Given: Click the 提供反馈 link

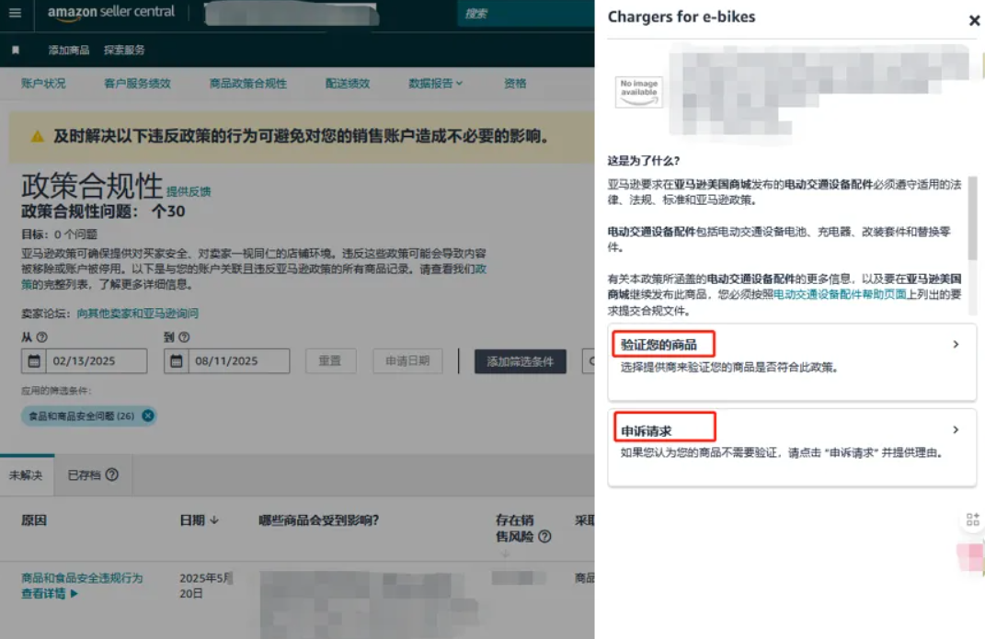Looking at the screenshot, I should click(x=189, y=191).
